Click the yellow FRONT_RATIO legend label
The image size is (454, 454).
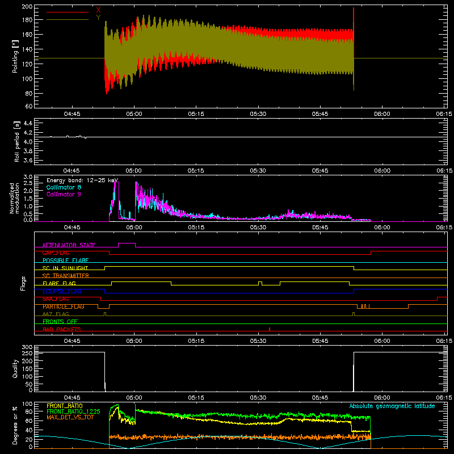pos(65,406)
